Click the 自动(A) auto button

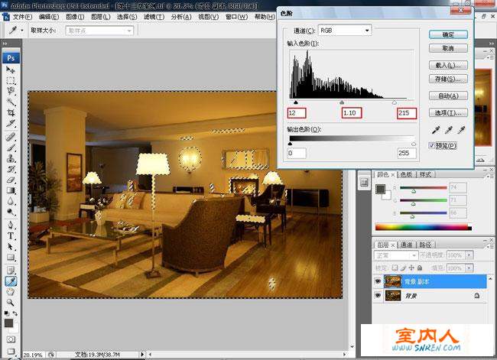click(448, 96)
